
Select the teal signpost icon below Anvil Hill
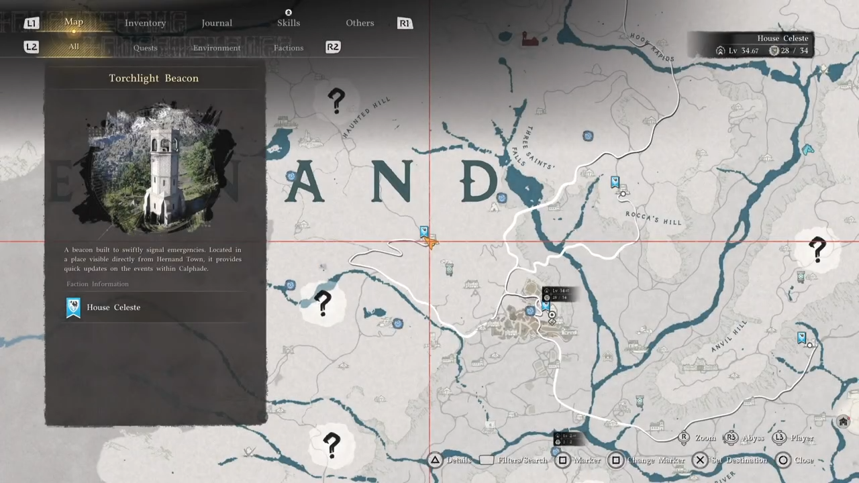[640, 401]
